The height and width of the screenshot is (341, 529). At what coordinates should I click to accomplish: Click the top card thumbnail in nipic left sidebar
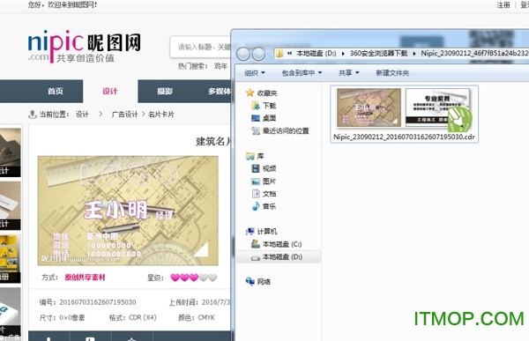coord(10,152)
